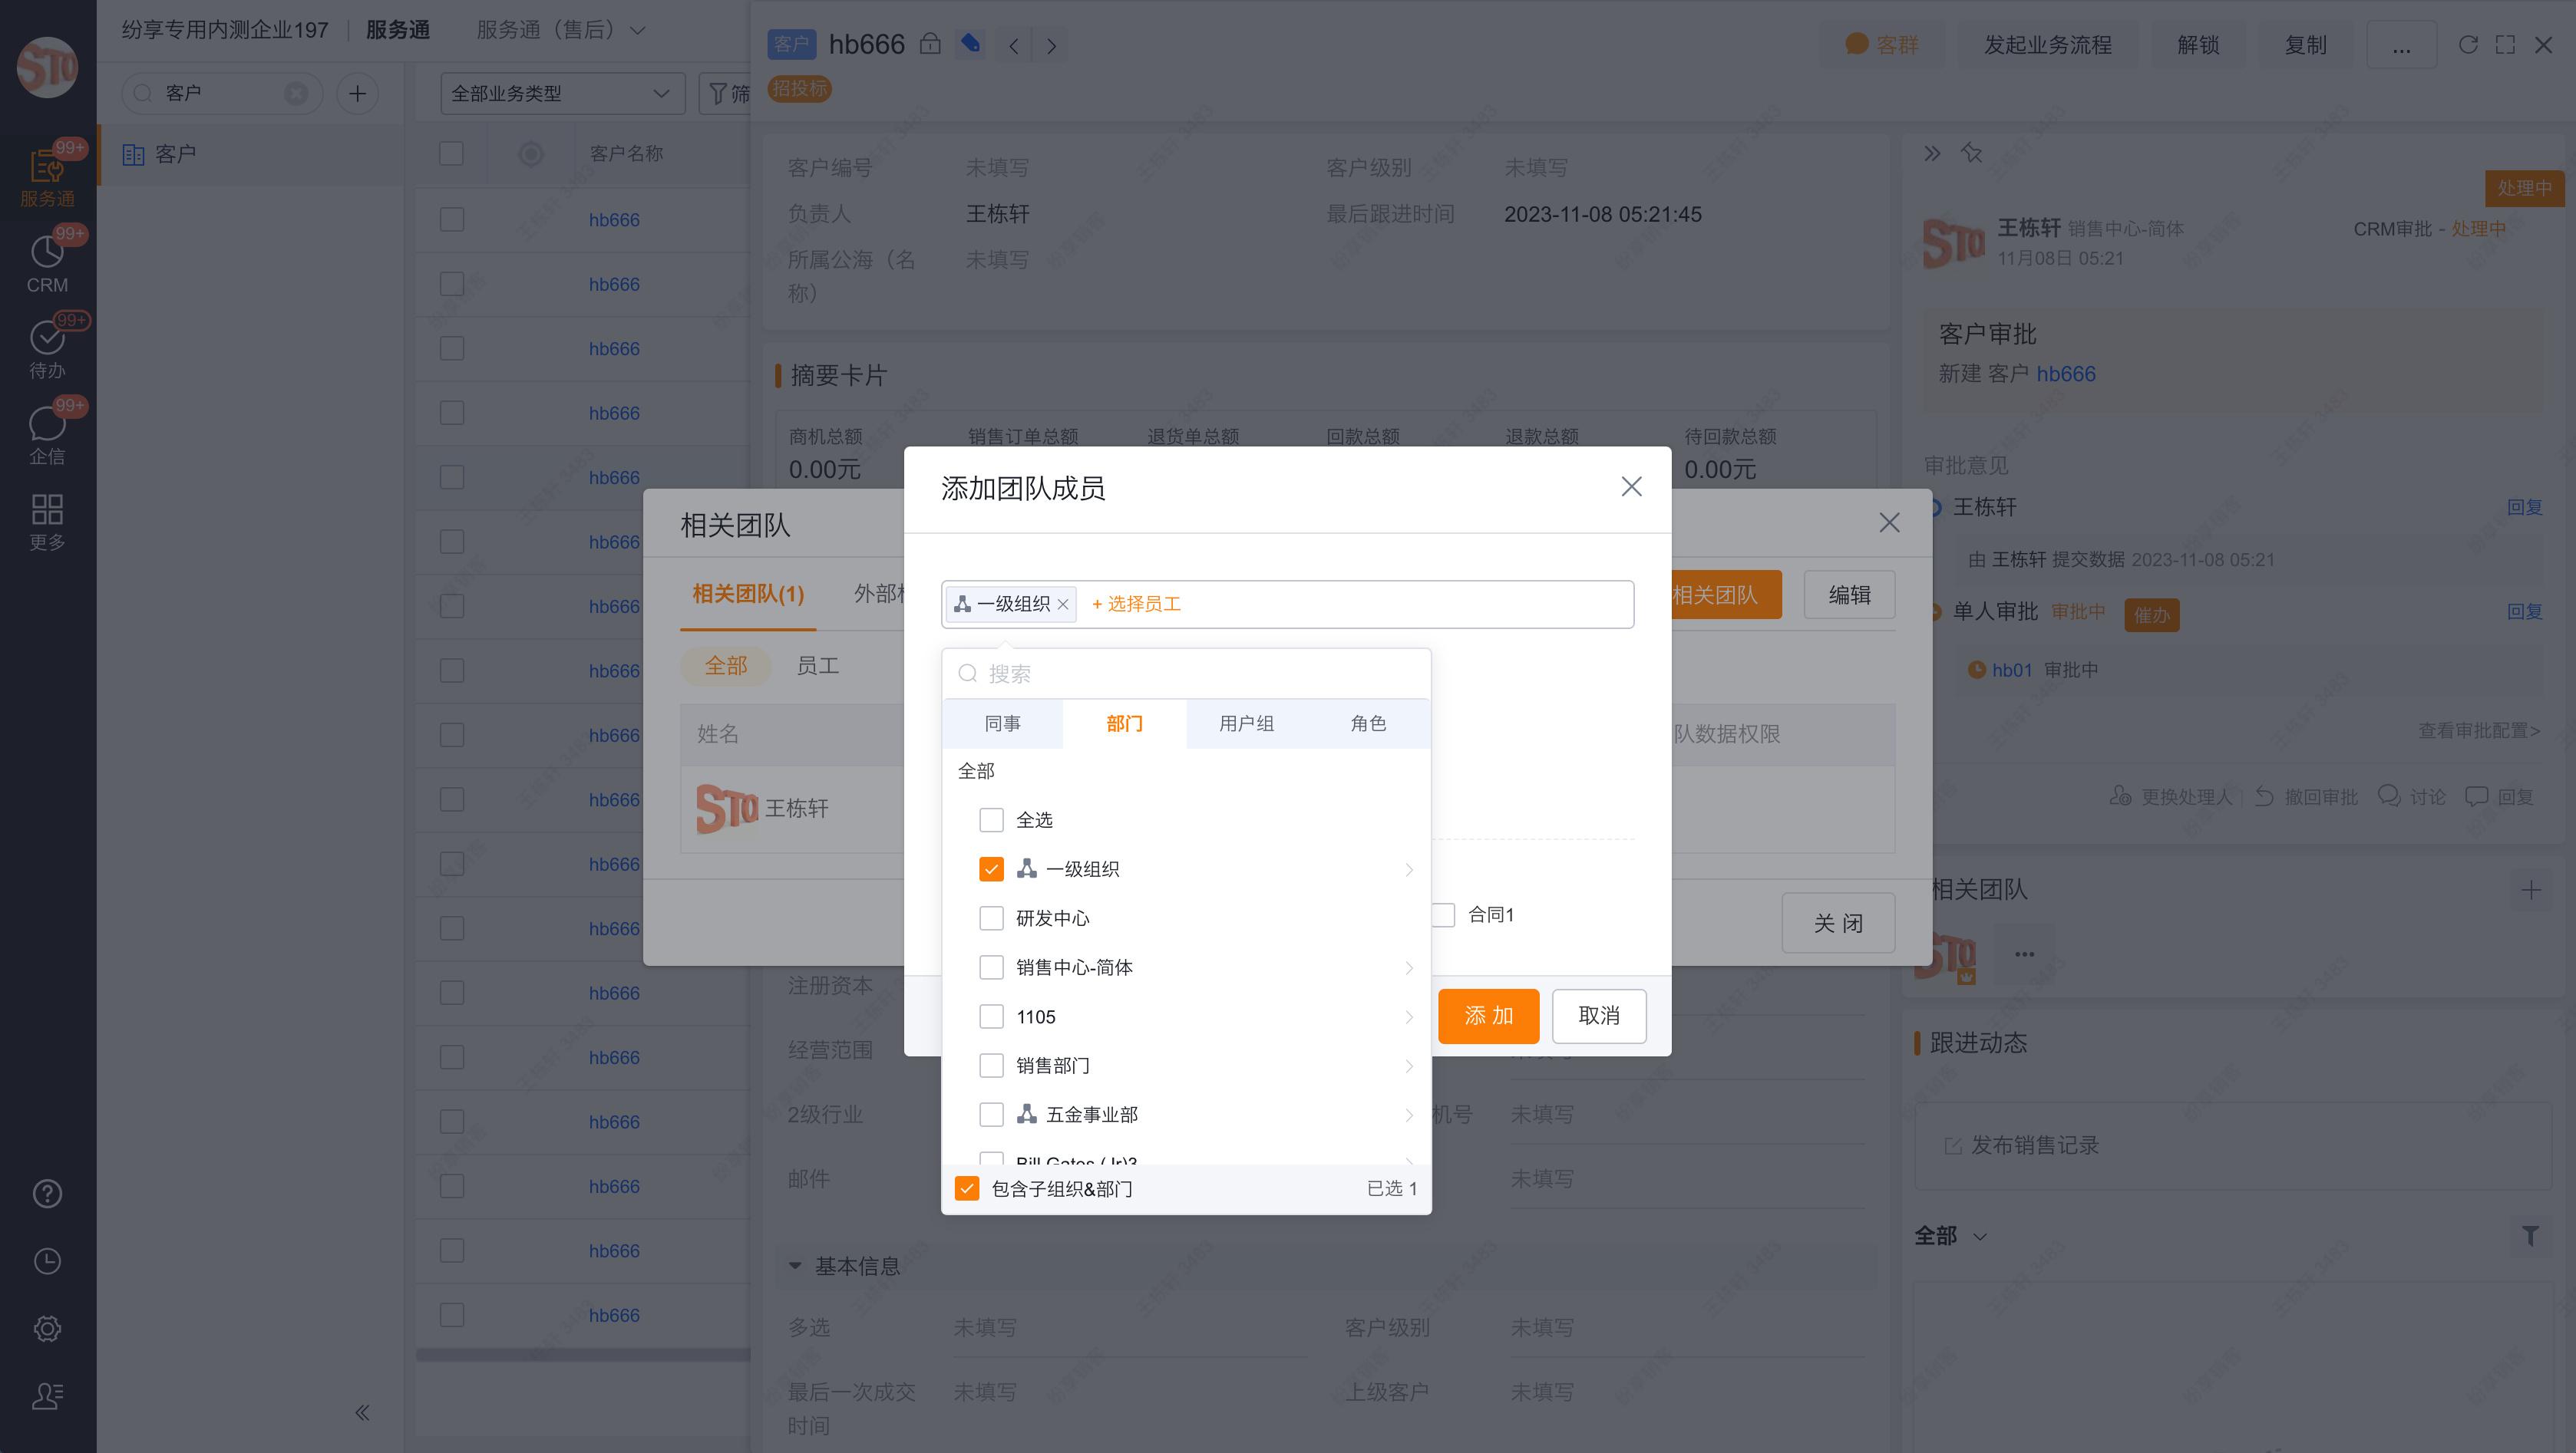Check the 销售部门 checkbox
Viewport: 2576px width, 1453px height.
pyautogui.click(x=991, y=1066)
